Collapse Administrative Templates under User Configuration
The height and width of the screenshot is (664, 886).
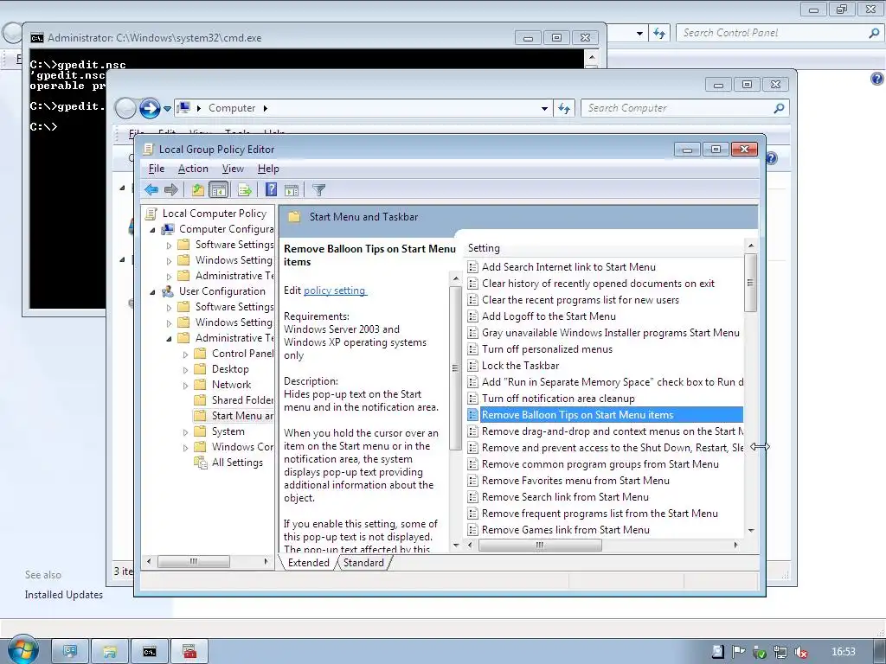click(169, 339)
